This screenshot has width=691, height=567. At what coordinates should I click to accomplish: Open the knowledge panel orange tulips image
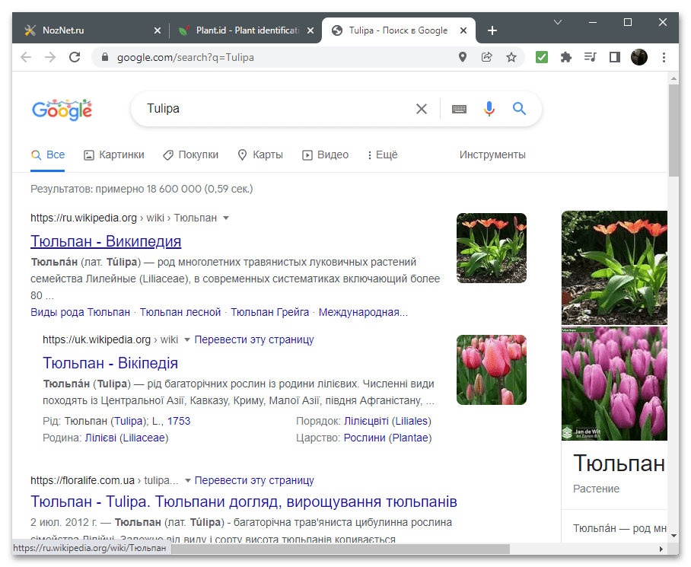coord(614,268)
